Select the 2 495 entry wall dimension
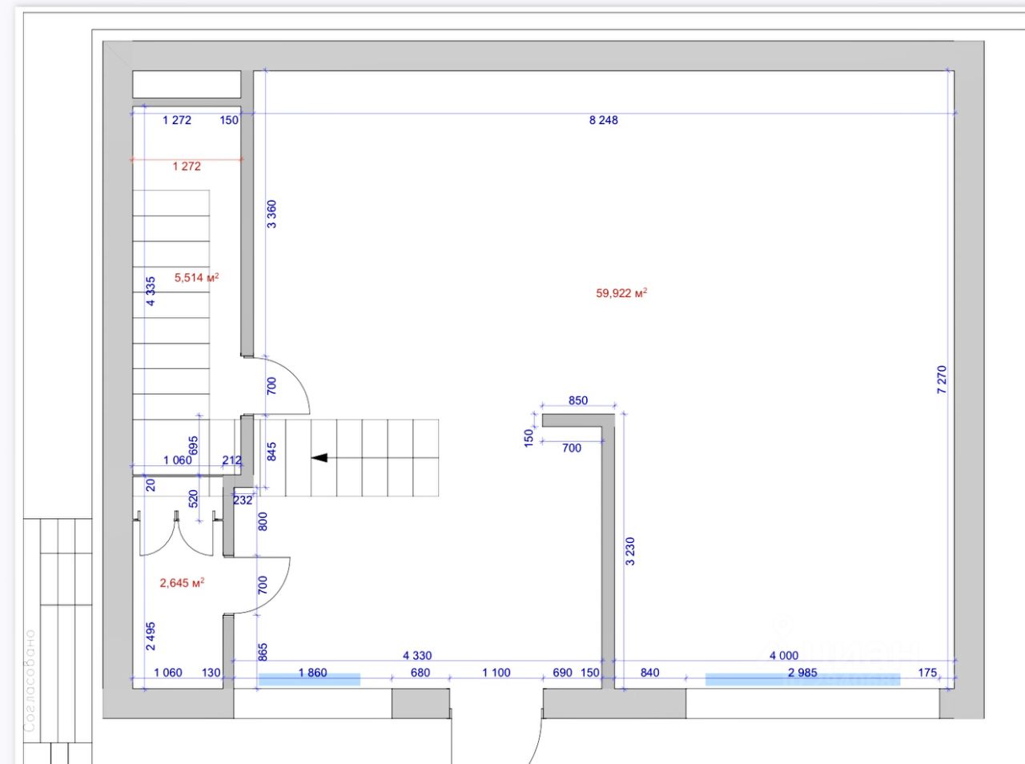The width and height of the screenshot is (1025, 764). point(150,636)
